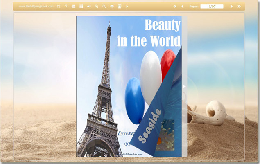Share the book via email icon
Screen dimensions: 260x164
pyautogui.click(x=112, y=7)
